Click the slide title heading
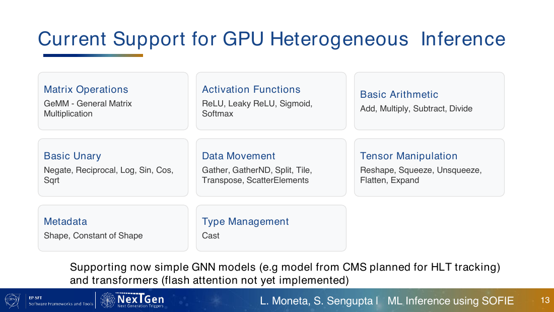The image size is (554, 312). pos(271,39)
